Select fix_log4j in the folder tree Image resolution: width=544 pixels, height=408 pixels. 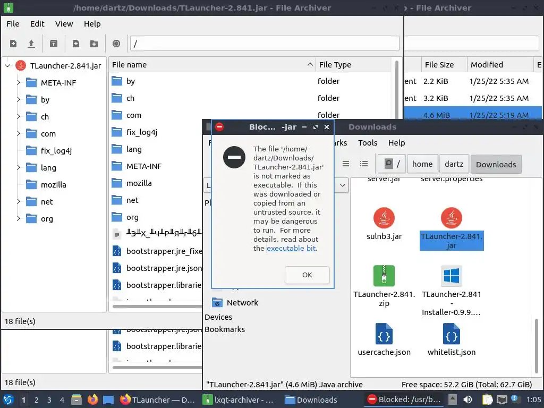coord(56,150)
